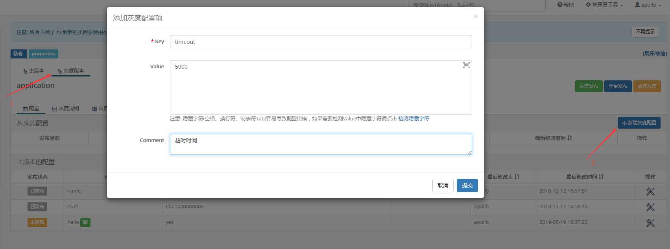Open the 检测隐藏字符 link

pos(413,118)
